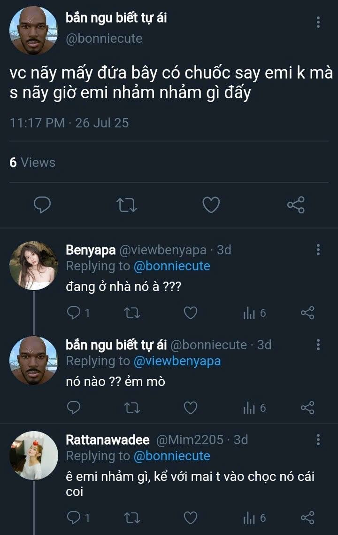338x535 pixels.
Task: Retweet Rattanawadee's reply
Action: click(133, 518)
